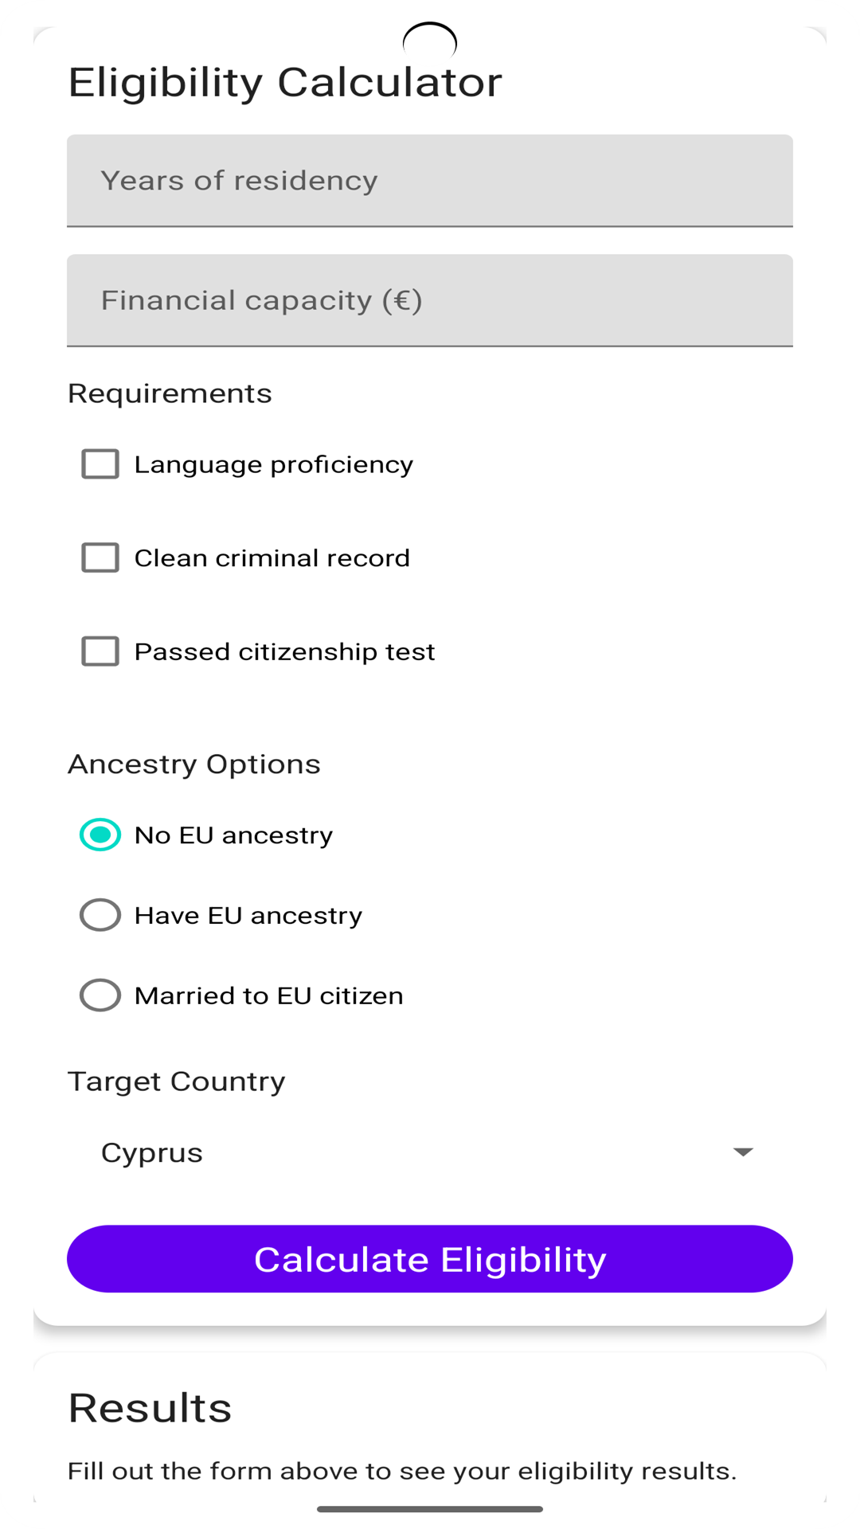Click the Ancestry Options heading
The height and width of the screenshot is (1529, 860).
194,764
